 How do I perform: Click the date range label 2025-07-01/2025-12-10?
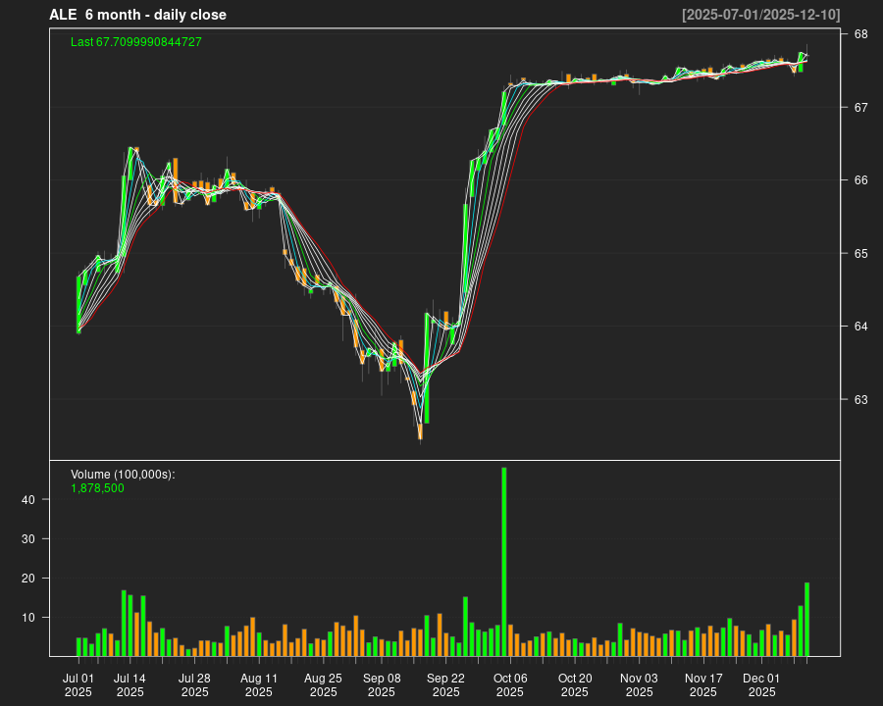[x=760, y=15]
